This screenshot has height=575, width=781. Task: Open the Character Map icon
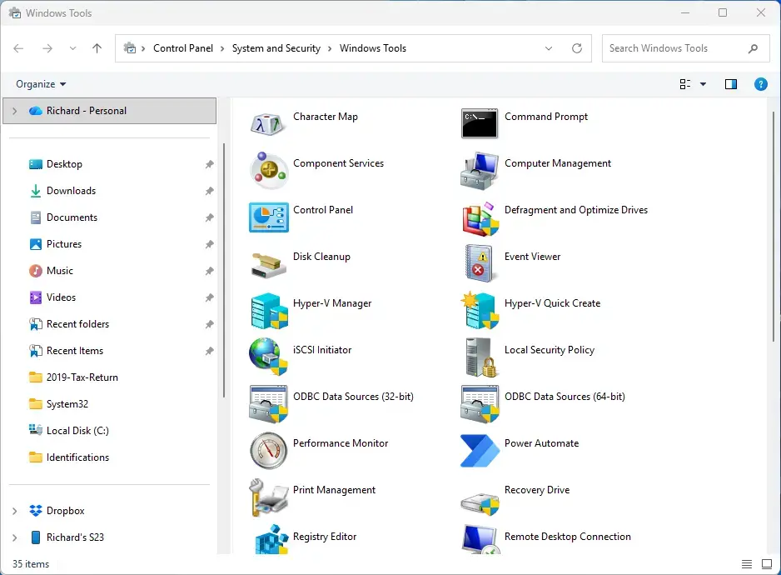point(268,123)
